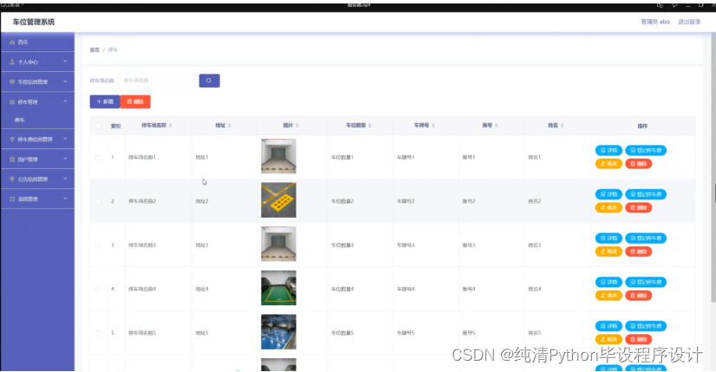Click 删除 for row 停车场名称3
This screenshot has width=716, height=372.
click(x=638, y=251)
